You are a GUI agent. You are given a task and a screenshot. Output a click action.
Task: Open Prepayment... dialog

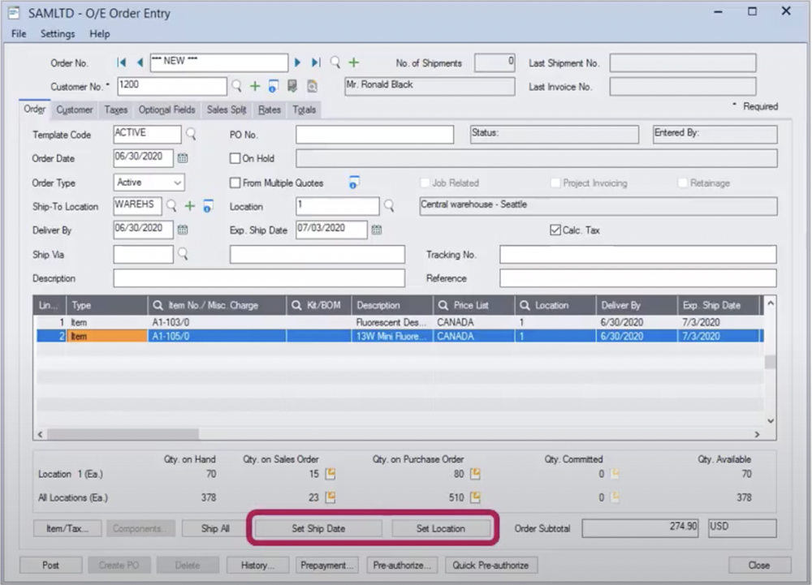(327, 566)
